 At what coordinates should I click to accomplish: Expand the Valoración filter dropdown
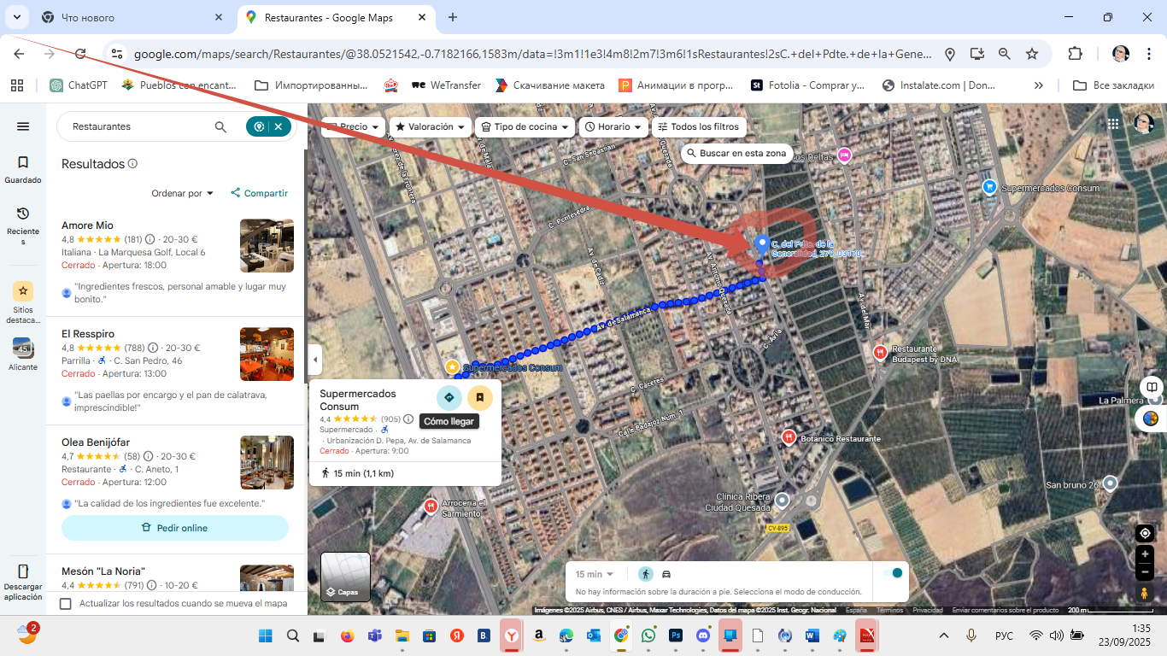click(x=431, y=126)
